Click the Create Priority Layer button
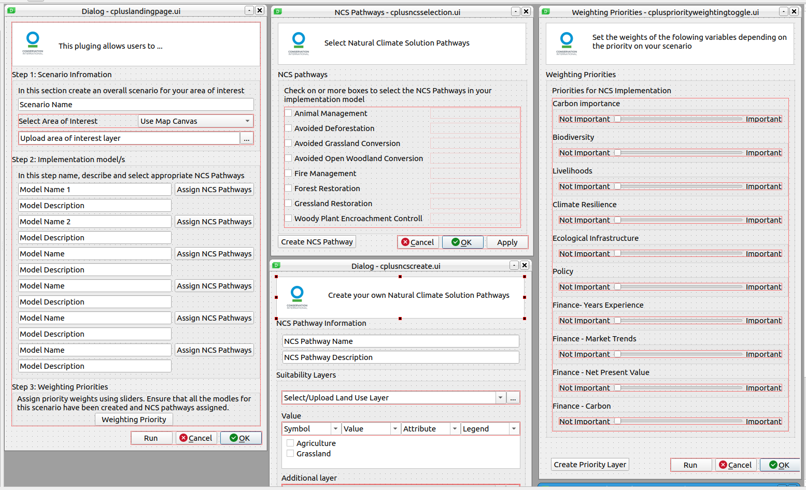The width and height of the screenshot is (806, 490). (589, 465)
